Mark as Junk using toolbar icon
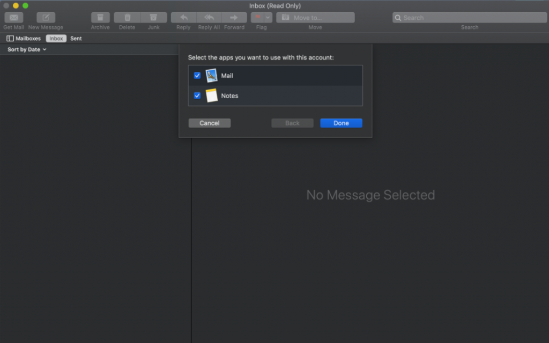549x343 pixels. click(154, 18)
